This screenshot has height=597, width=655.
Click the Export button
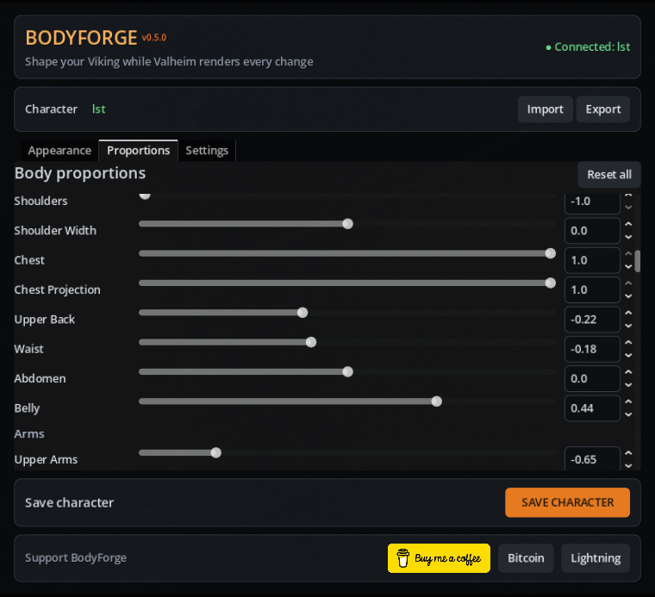(602, 109)
